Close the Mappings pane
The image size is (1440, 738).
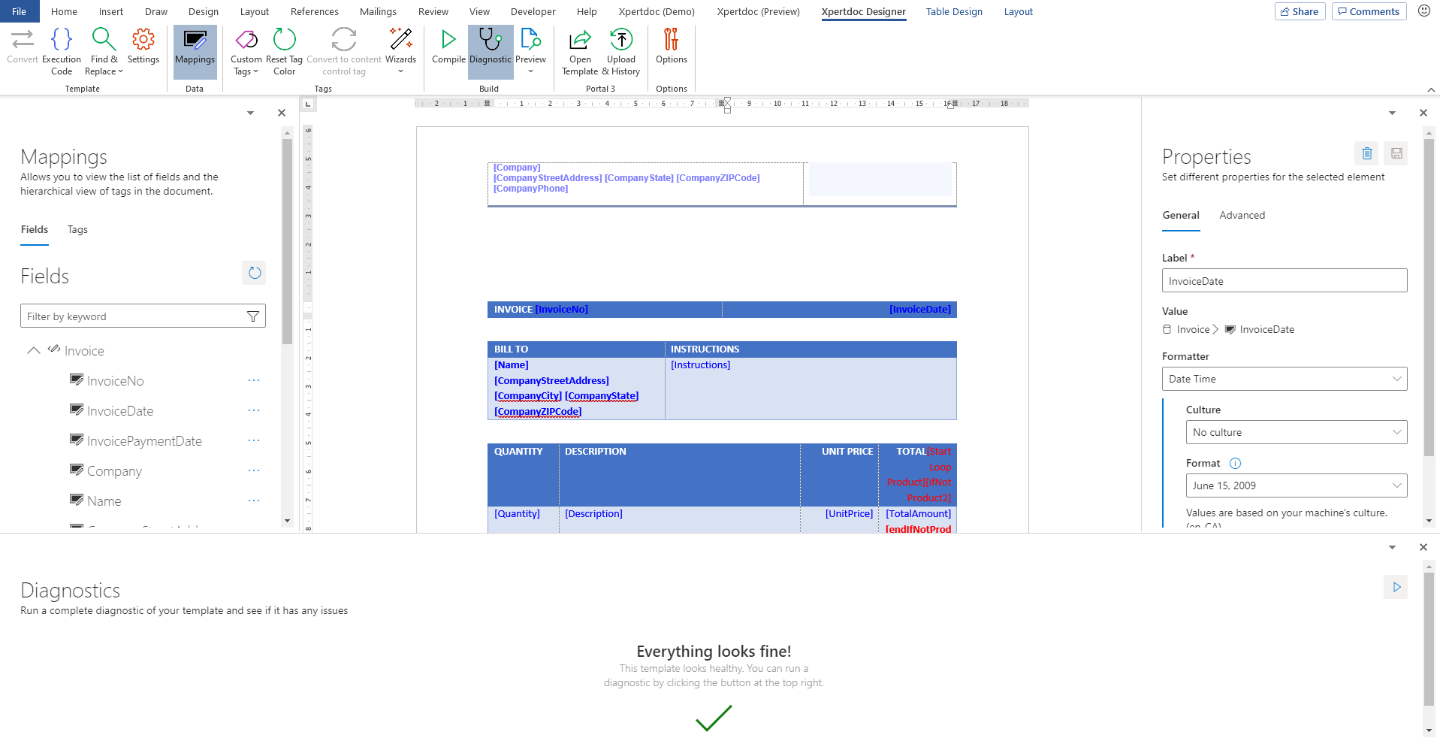(x=282, y=113)
